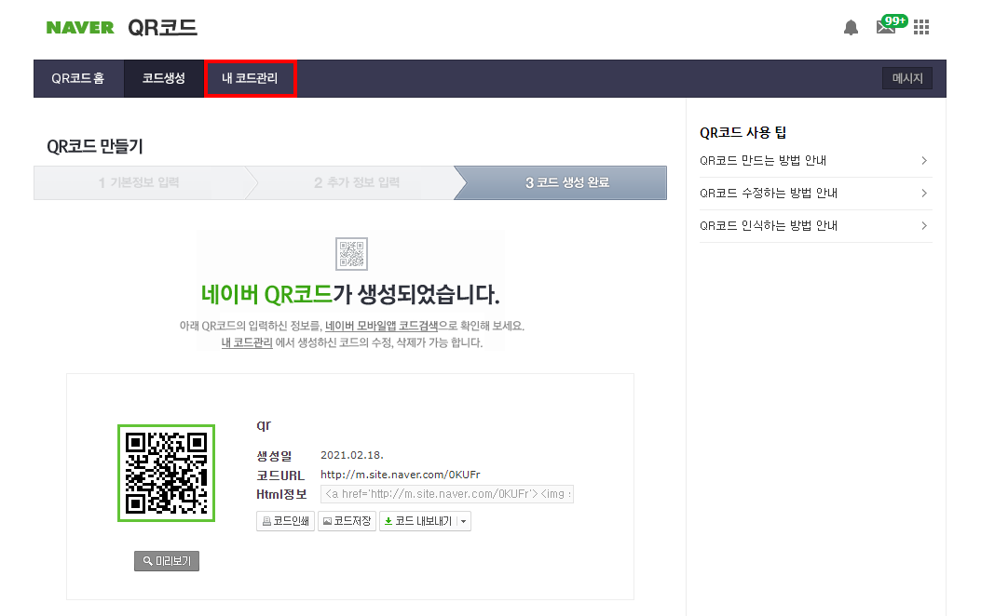Click the code title qr

tap(264, 425)
